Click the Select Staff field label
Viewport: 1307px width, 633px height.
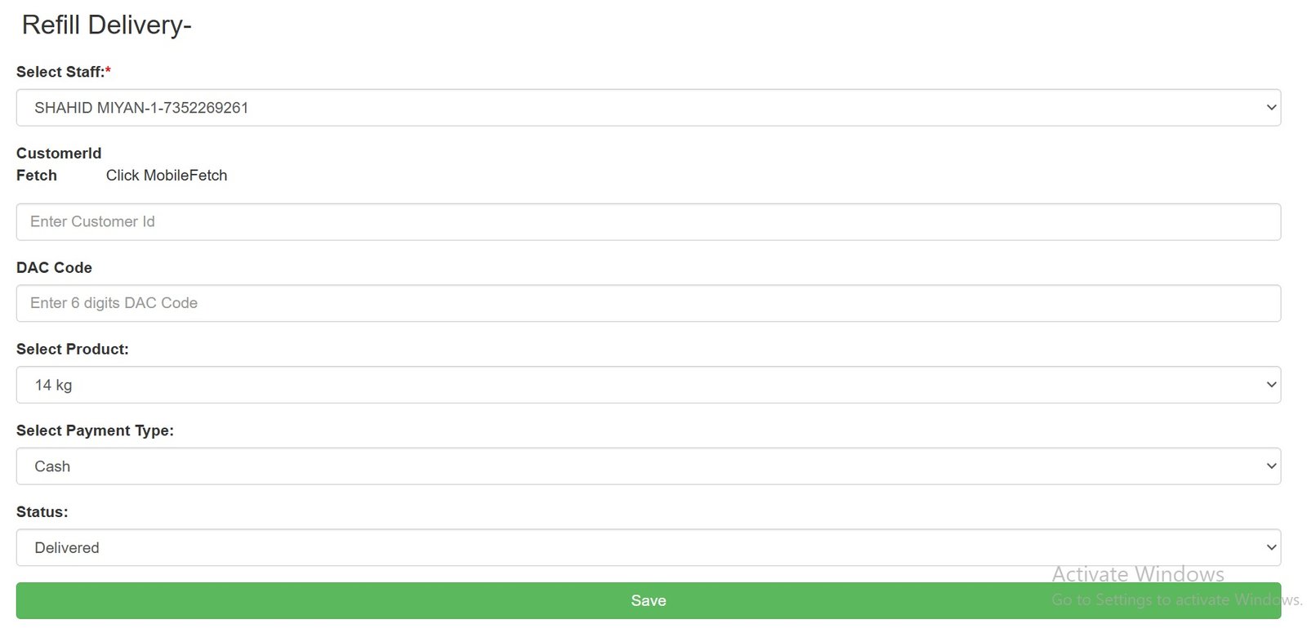click(64, 72)
